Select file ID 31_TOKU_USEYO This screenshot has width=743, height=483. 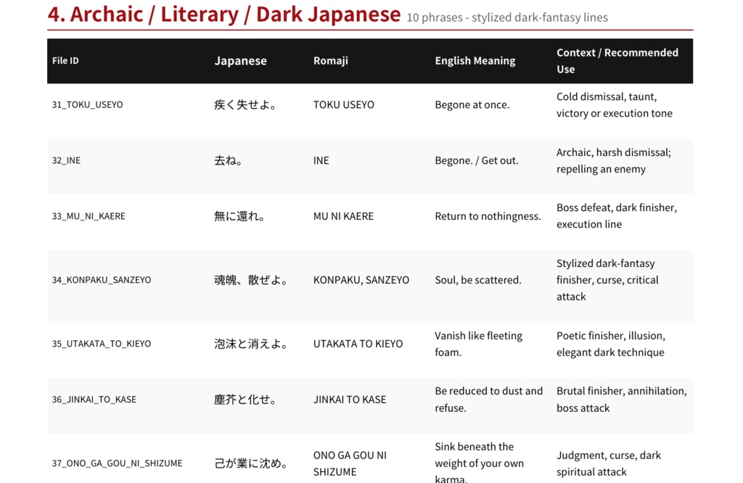coord(87,104)
